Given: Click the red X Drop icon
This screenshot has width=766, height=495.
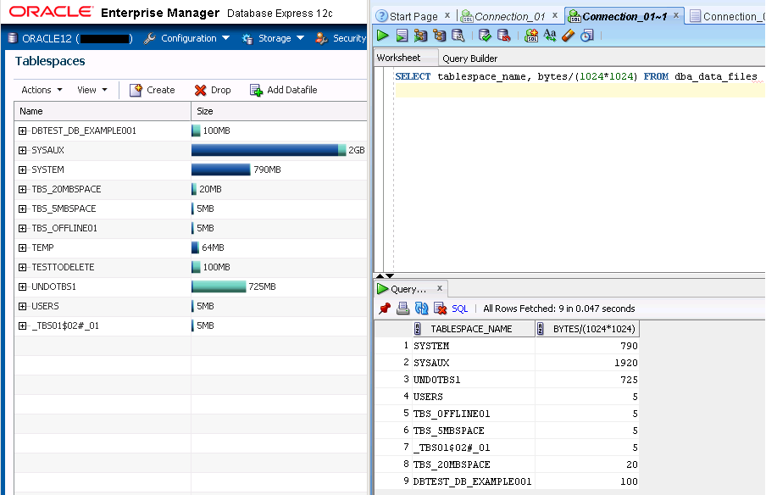Looking at the screenshot, I should [200, 90].
